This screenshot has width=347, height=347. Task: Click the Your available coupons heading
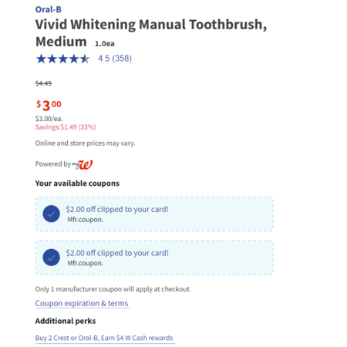tap(77, 184)
